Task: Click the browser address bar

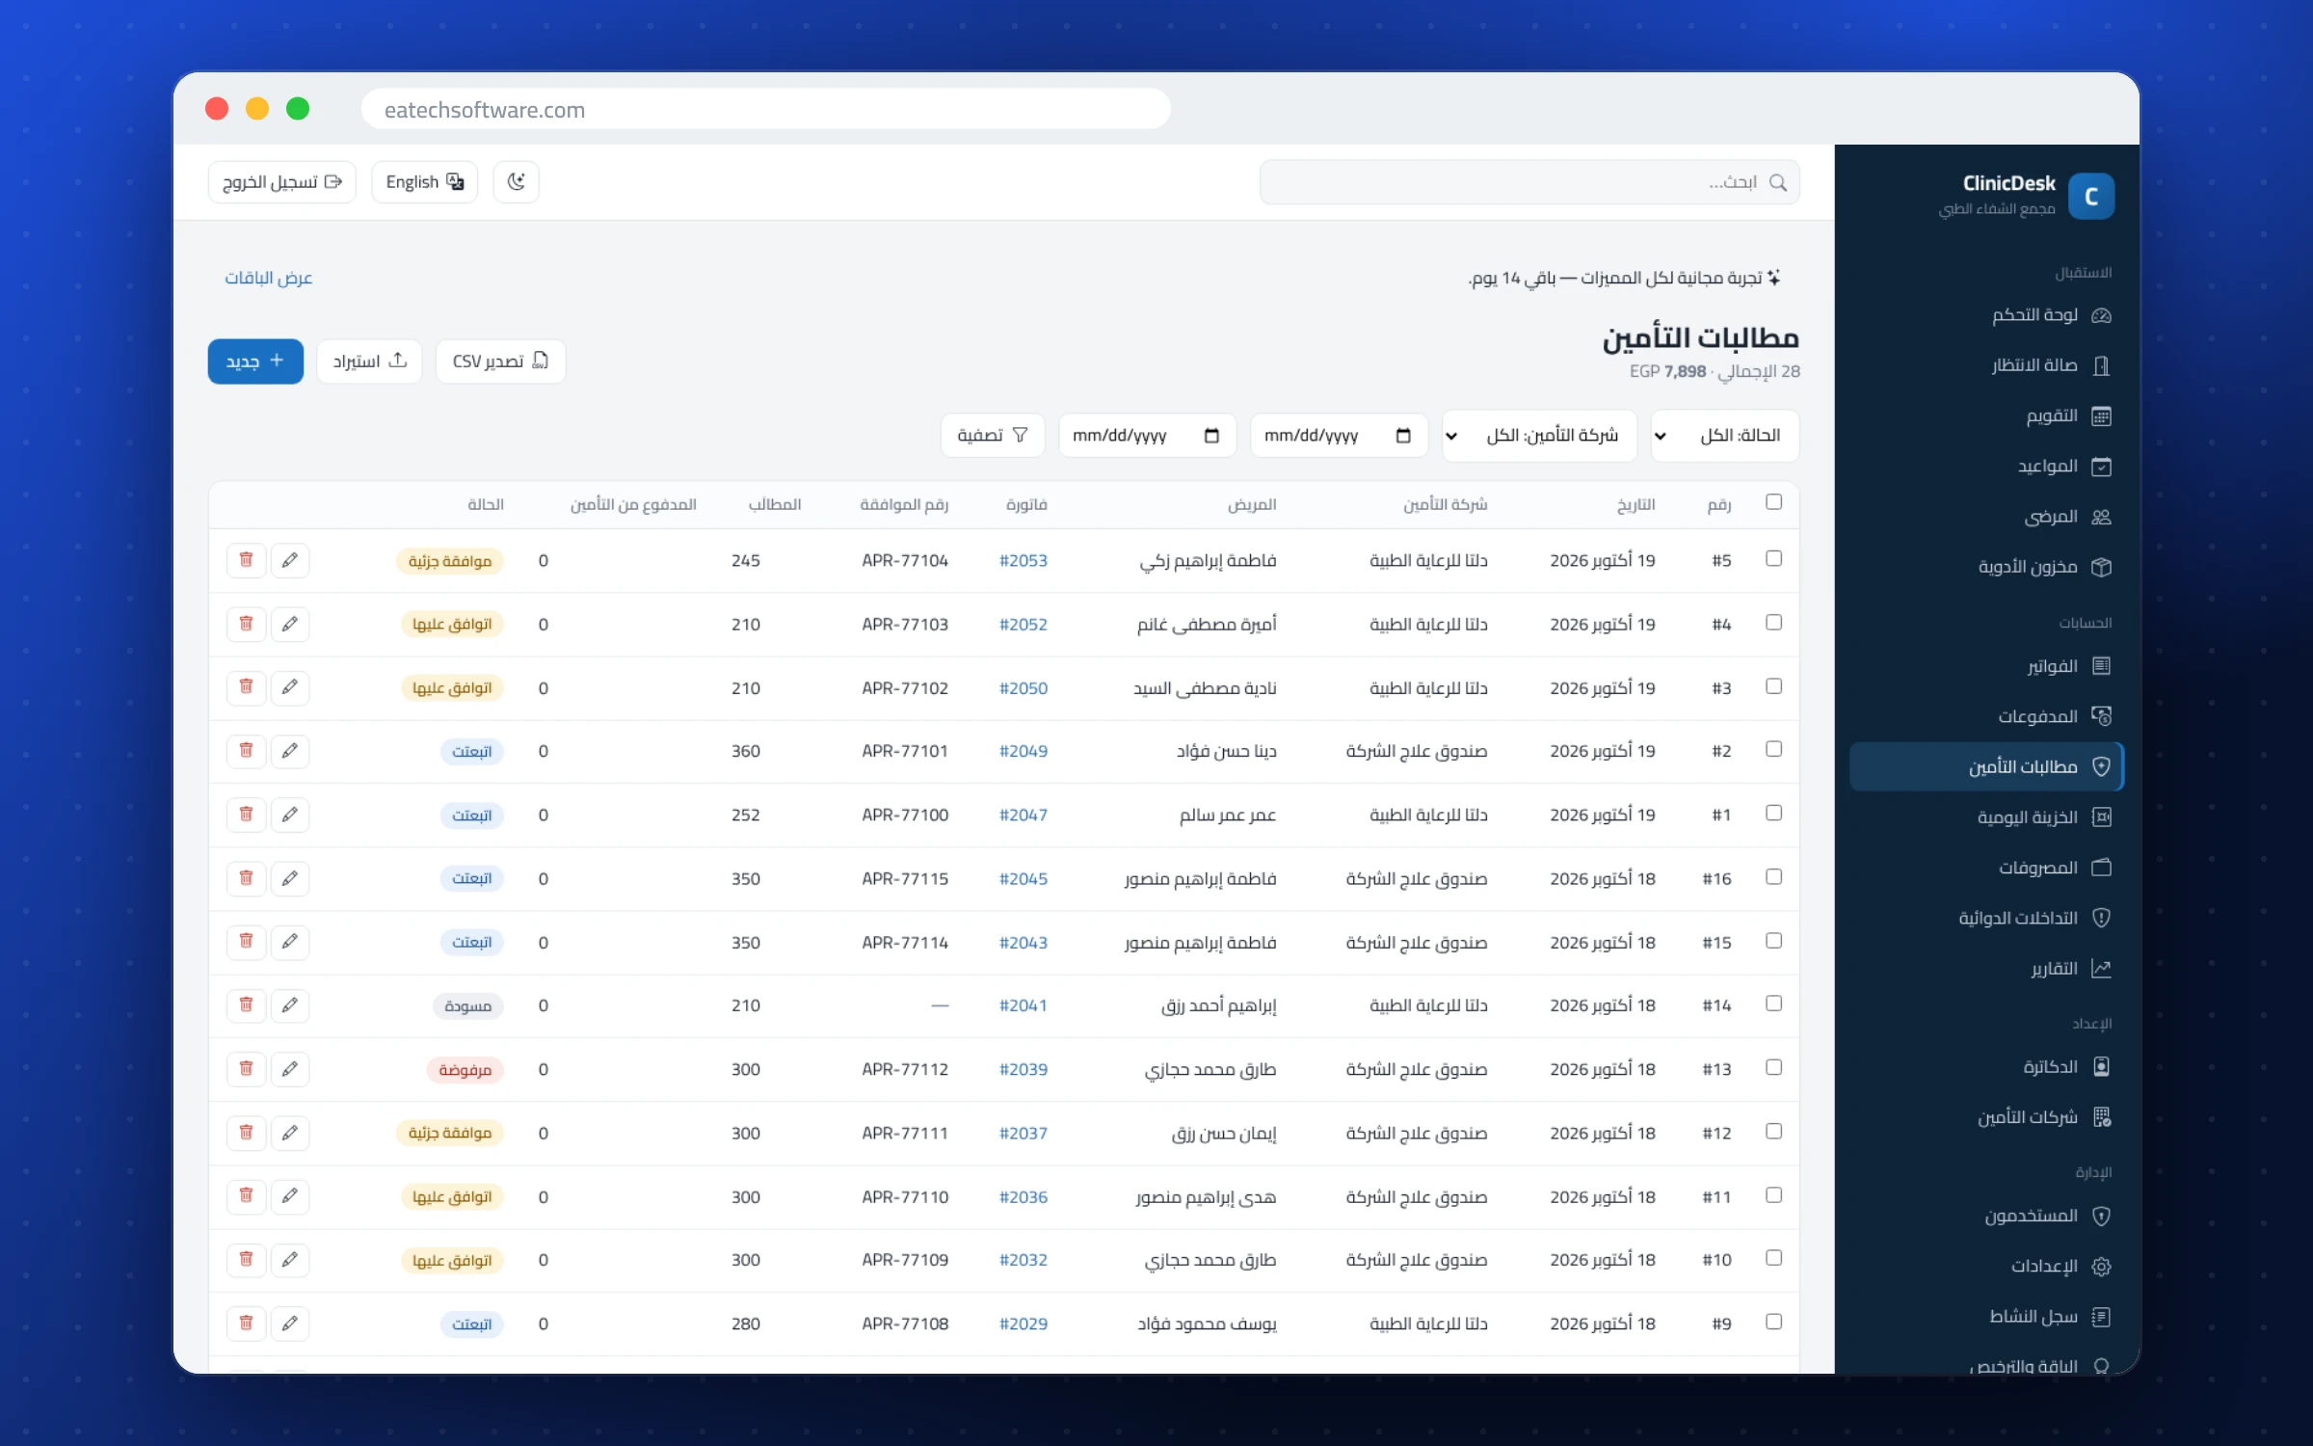Action: tap(765, 109)
